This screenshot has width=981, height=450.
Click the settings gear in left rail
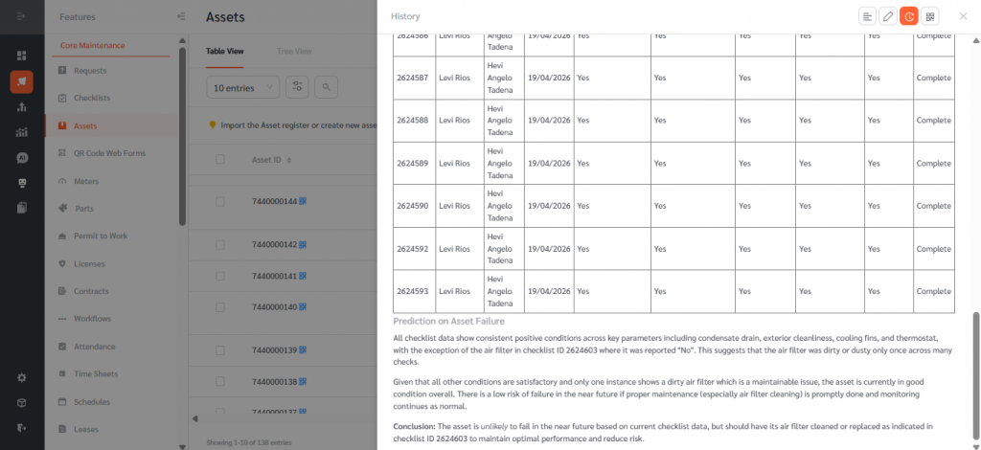tap(22, 377)
